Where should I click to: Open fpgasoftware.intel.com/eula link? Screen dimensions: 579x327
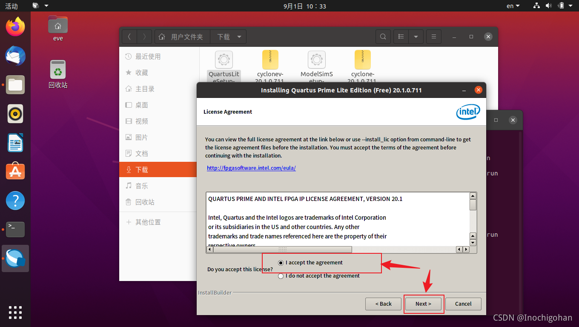point(251,168)
